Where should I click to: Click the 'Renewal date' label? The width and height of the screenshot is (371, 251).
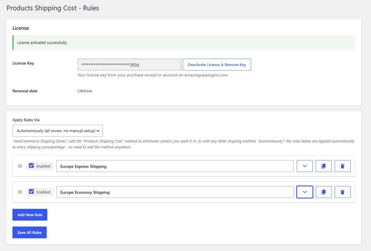point(25,91)
